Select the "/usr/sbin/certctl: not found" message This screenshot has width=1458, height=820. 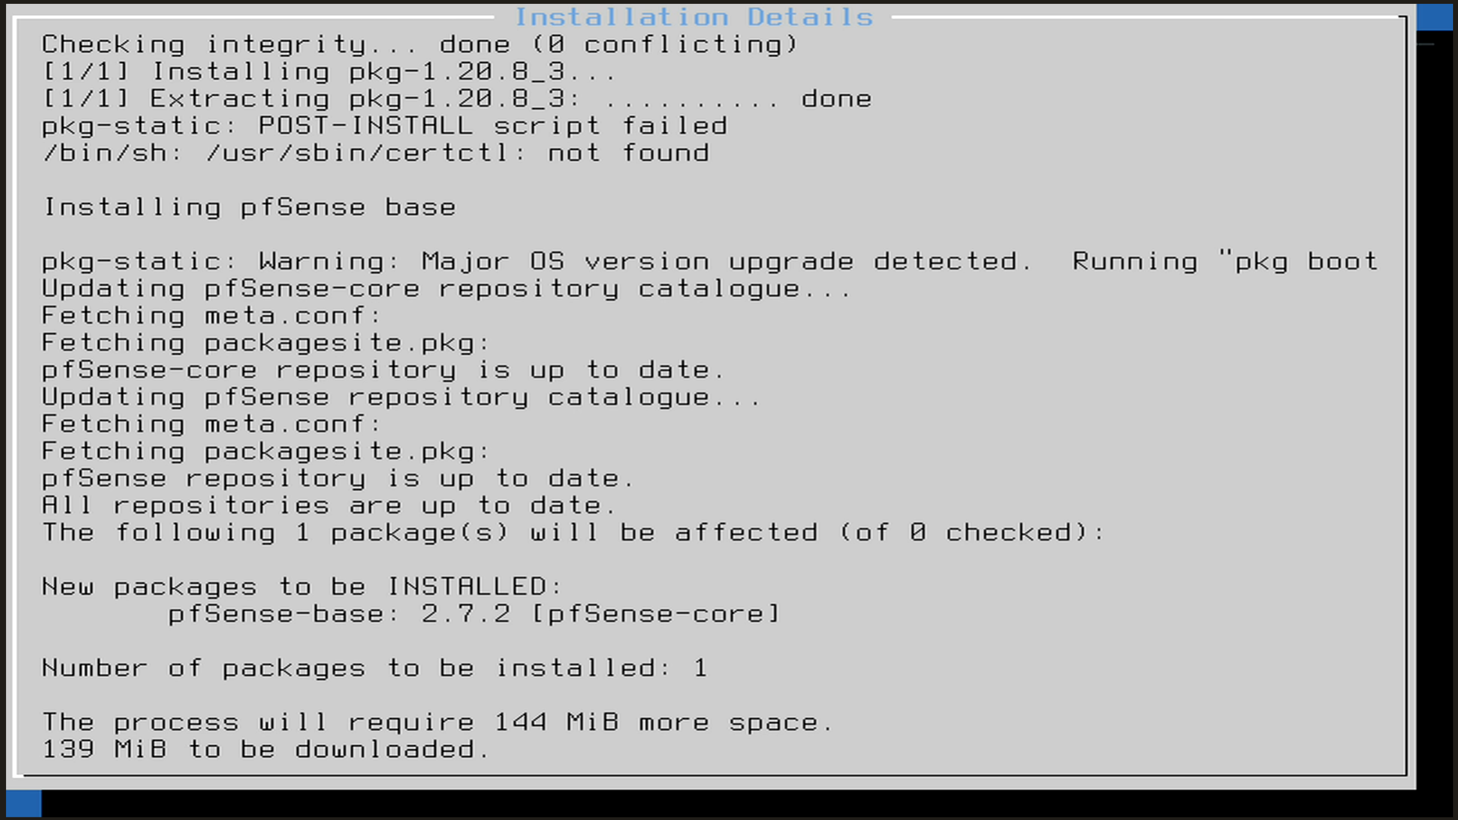(x=457, y=153)
